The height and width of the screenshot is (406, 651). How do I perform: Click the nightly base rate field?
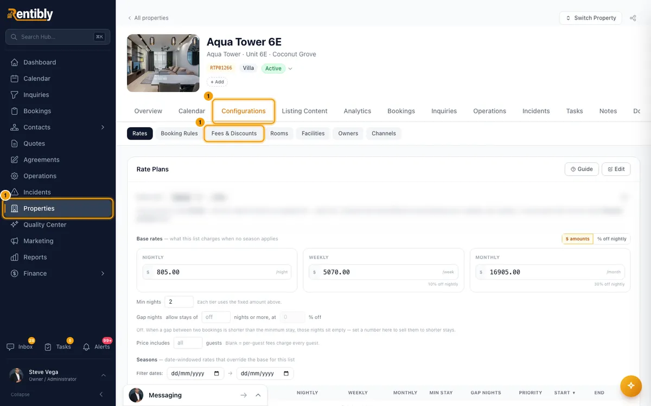tap(217, 272)
